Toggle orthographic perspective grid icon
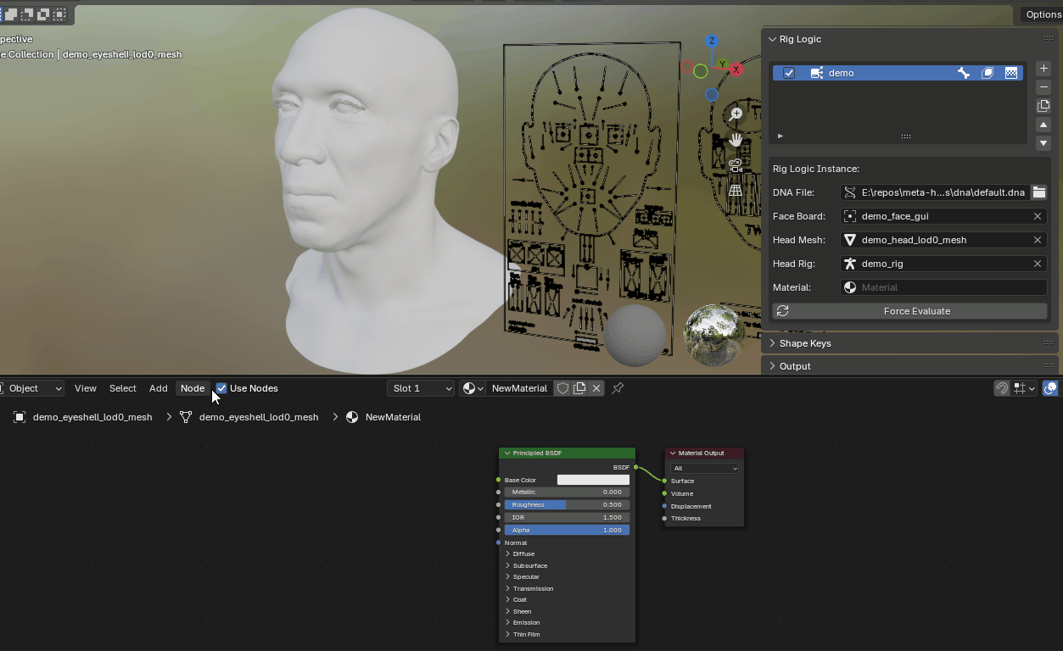The width and height of the screenshot is (1063, 651). 736,191
